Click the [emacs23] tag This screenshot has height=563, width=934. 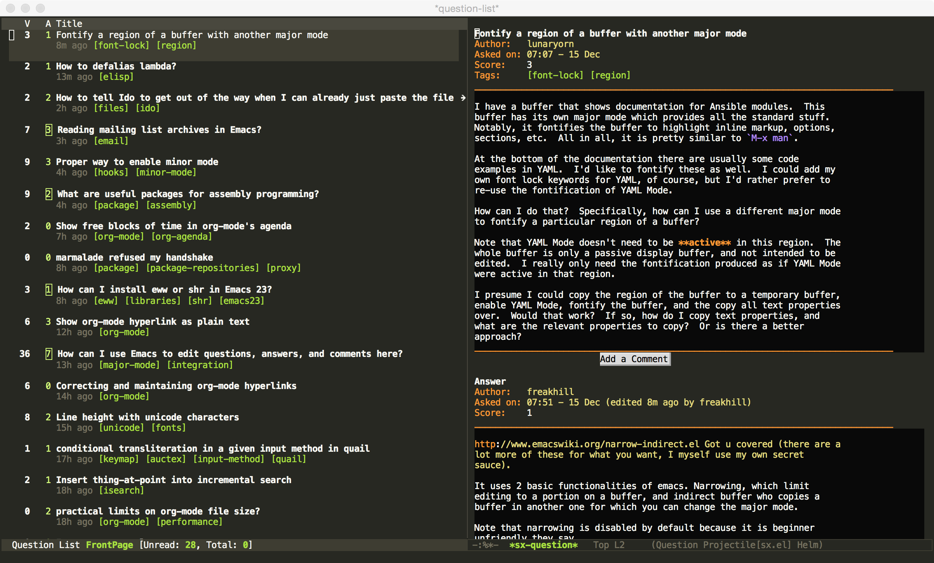click(241, 301)
